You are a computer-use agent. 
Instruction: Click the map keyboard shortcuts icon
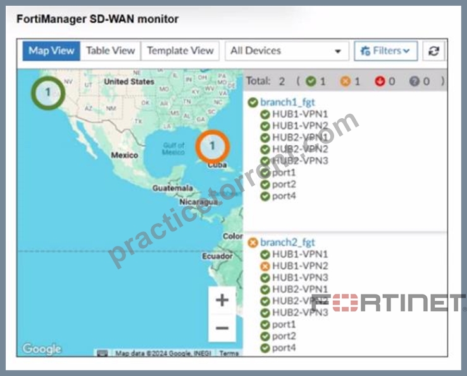[x=103, y=353]
